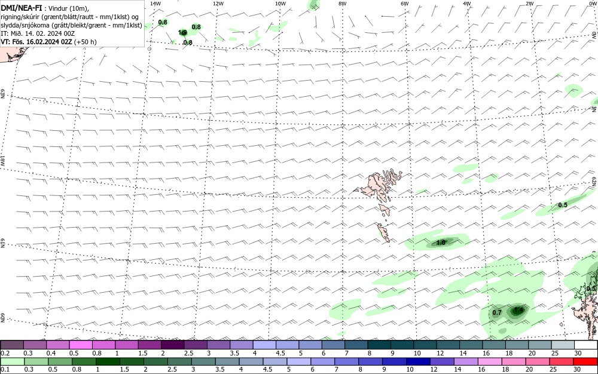The height and width of the screenshot is (374, 598).
Task: Click the Faroe Islands main landmass
Action: [x=376, y=185]
